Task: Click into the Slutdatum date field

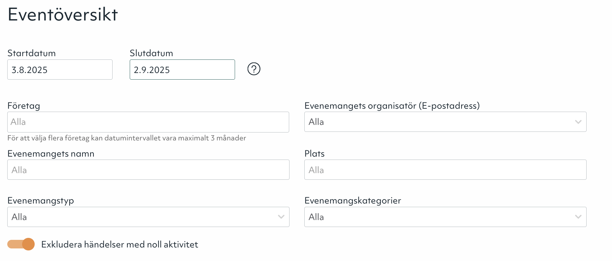Action: tap(182, 70)
